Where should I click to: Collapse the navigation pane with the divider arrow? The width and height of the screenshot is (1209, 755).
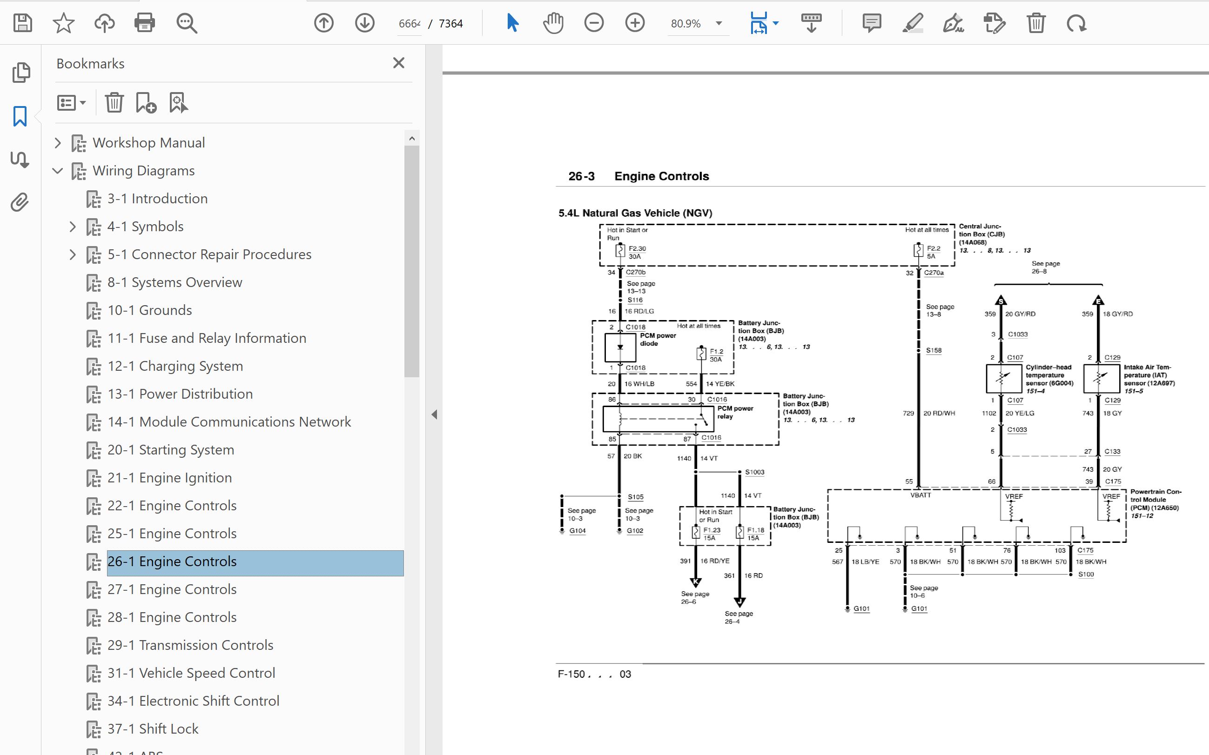point(434,414)
